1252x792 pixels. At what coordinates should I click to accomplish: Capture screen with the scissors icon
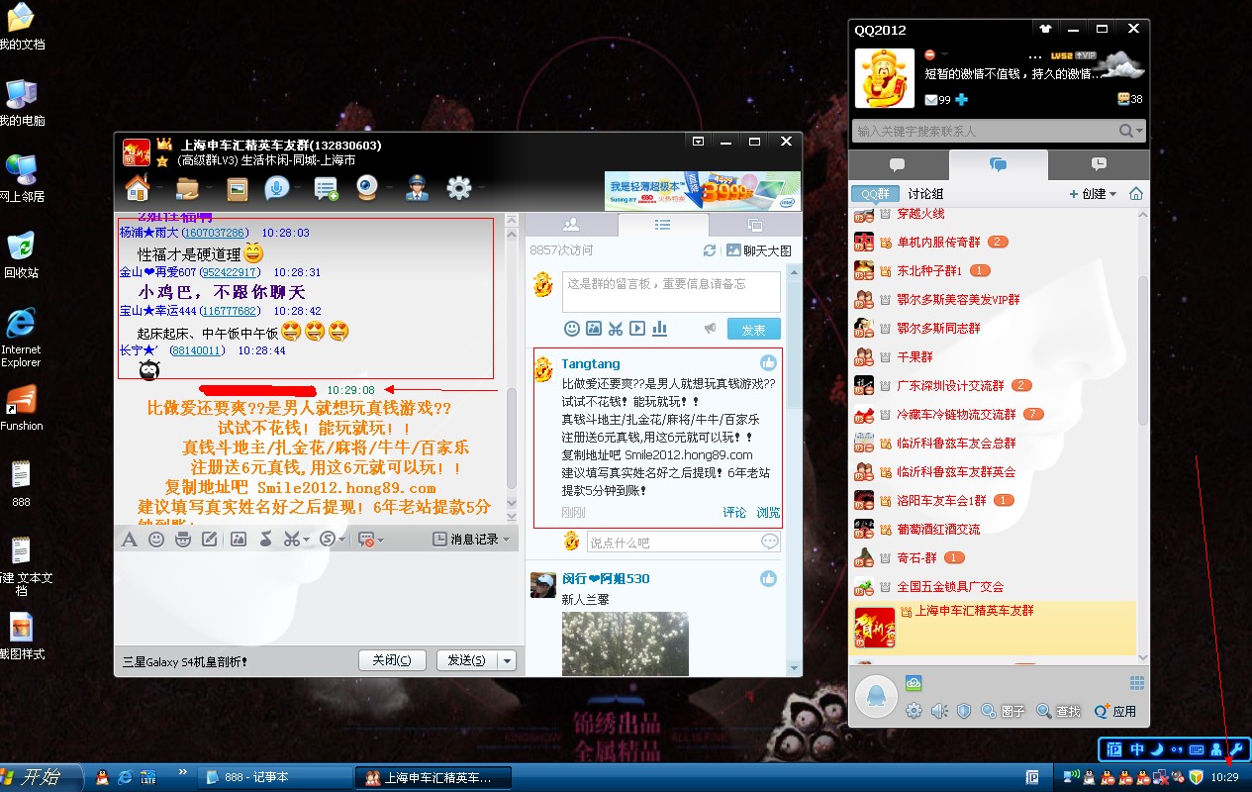point(291,540)
